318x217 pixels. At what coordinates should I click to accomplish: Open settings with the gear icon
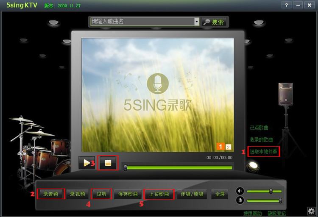pyautogui.click(x=311, y=211)
